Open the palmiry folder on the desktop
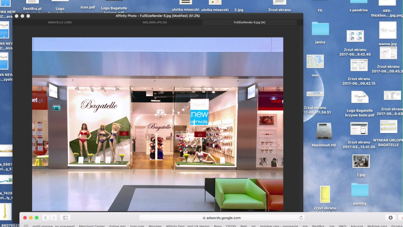Screen dimensions: 403x227 (x=360, y=190)
